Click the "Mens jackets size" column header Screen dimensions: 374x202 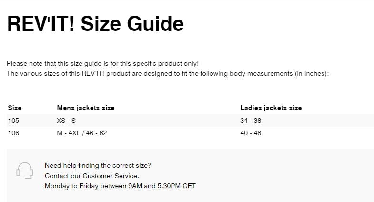click(x=86, y=108)
